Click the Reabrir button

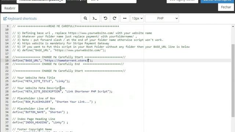[10, 8]
